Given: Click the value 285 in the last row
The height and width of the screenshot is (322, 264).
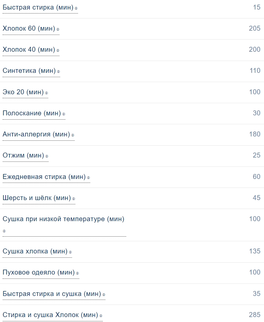Looking at the screenshot, I should [254, 314].
